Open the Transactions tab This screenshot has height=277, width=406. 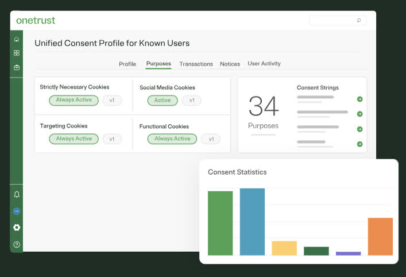click(x=196, y=64)
